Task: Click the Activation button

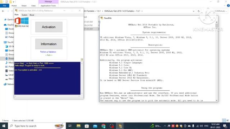Action: tap(49, 27)
